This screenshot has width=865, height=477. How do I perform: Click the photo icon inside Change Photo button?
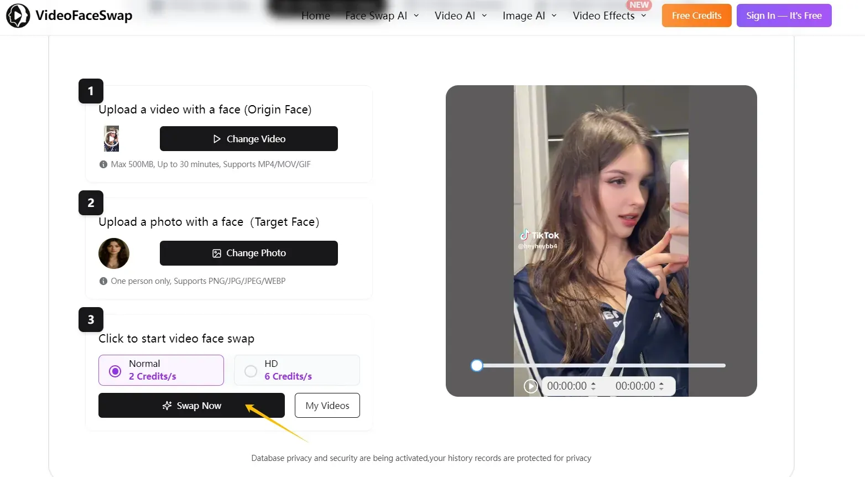tap(217, 253)
